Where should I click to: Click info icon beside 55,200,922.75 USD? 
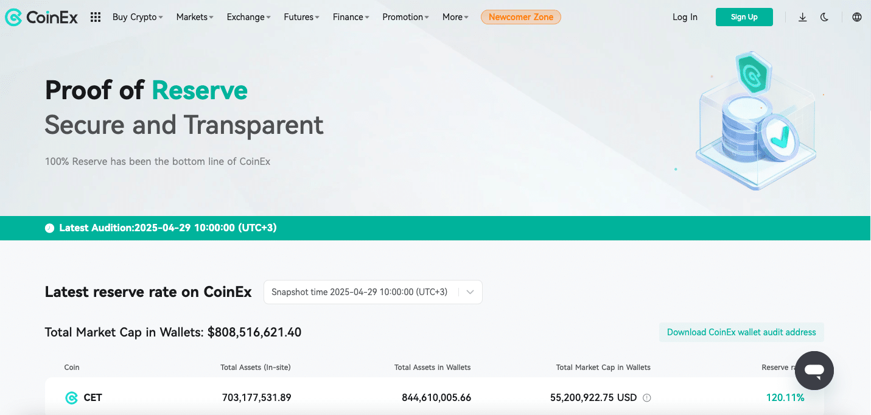coord(647,398)
